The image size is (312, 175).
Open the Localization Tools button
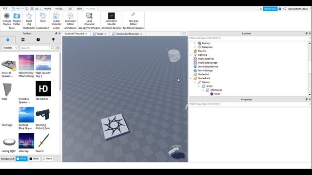click(43, 17)
